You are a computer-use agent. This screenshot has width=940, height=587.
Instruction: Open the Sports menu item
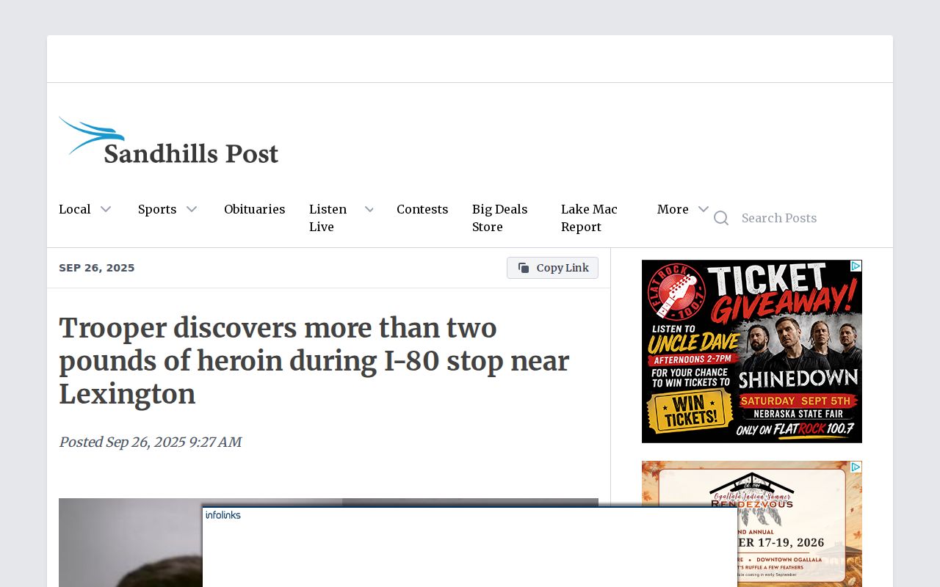(x=157, y=209)
